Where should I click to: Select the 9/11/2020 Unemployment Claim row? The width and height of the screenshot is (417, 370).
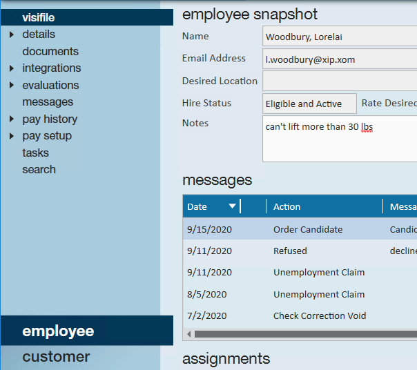click(300, 273)
